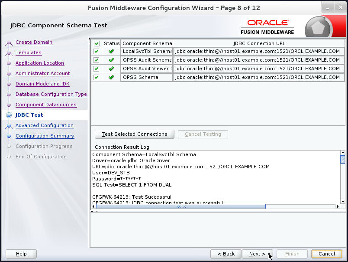Image resolution: width=348 pixels, height=262 pixels.
Task: Click the step dot beside End Of Configuration
Action: (x=9, y=157)
